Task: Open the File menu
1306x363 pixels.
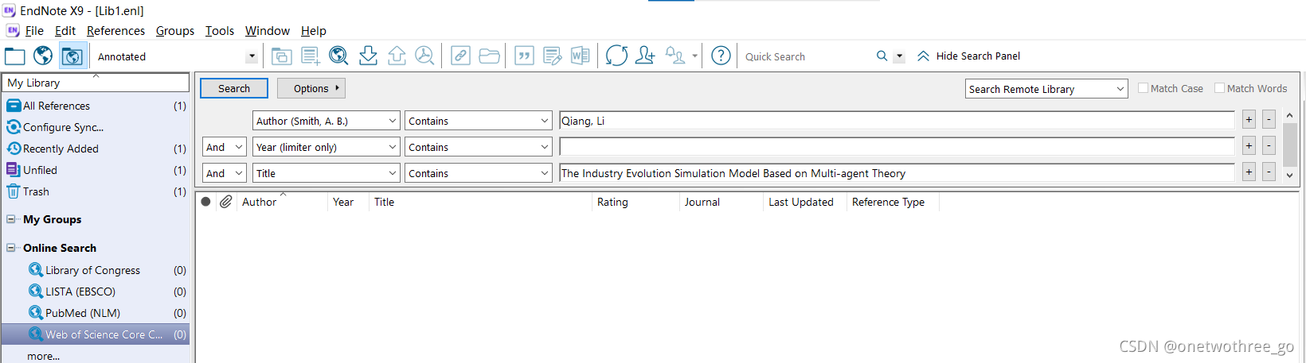Action: [x=34, y=30]
